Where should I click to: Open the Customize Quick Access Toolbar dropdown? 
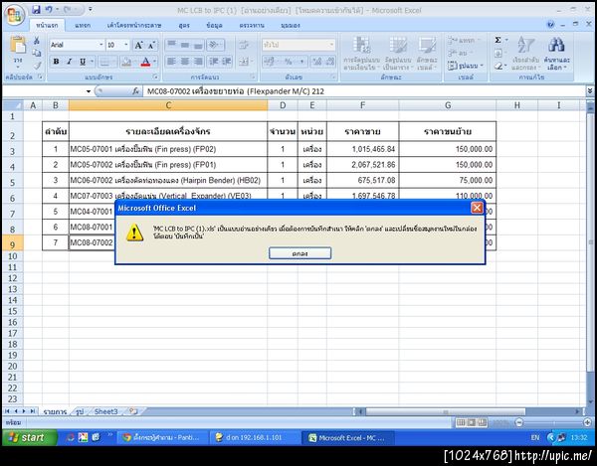point(91,9)
